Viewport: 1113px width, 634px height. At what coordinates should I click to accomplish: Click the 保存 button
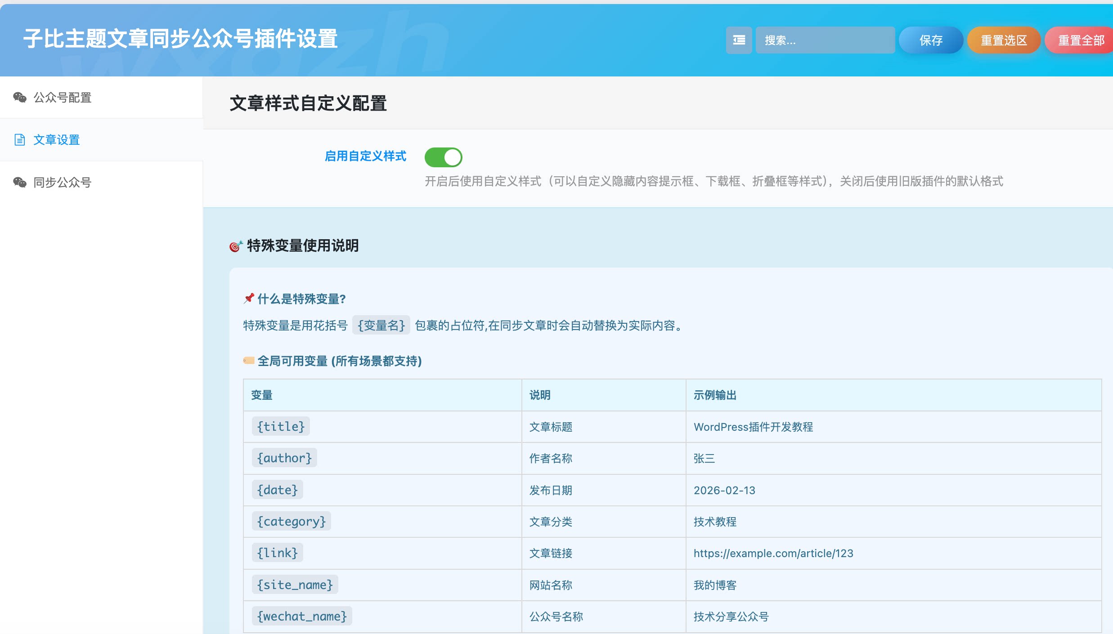[931, 40]
